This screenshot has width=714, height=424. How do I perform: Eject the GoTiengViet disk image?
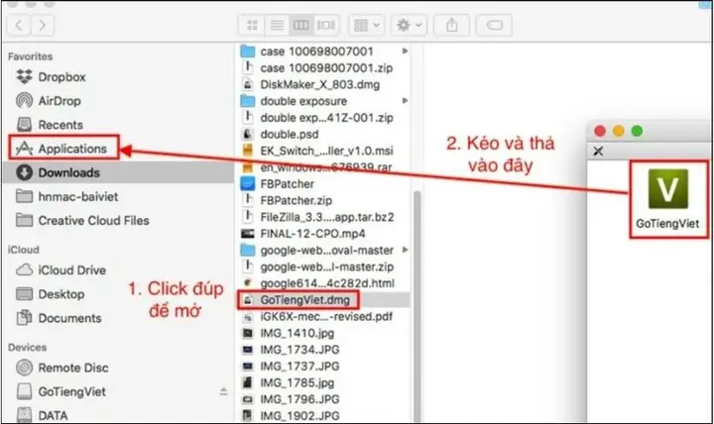pyautogui.click(x=223, y=391)
